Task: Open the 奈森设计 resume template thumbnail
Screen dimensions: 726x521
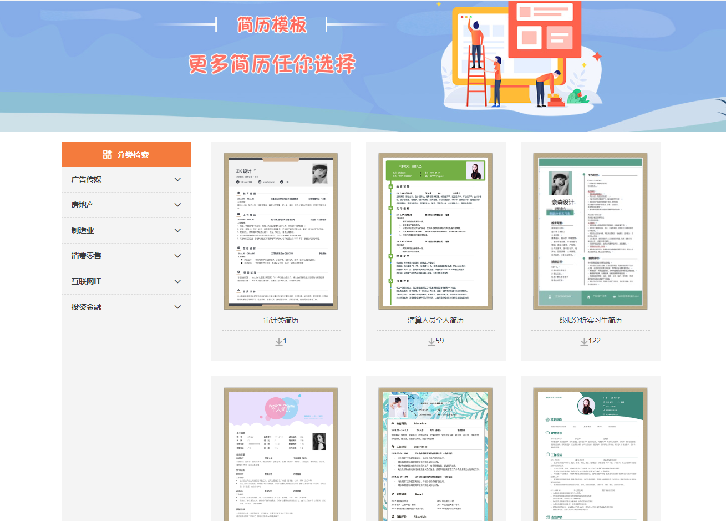Action: click(x=590, y=231)
